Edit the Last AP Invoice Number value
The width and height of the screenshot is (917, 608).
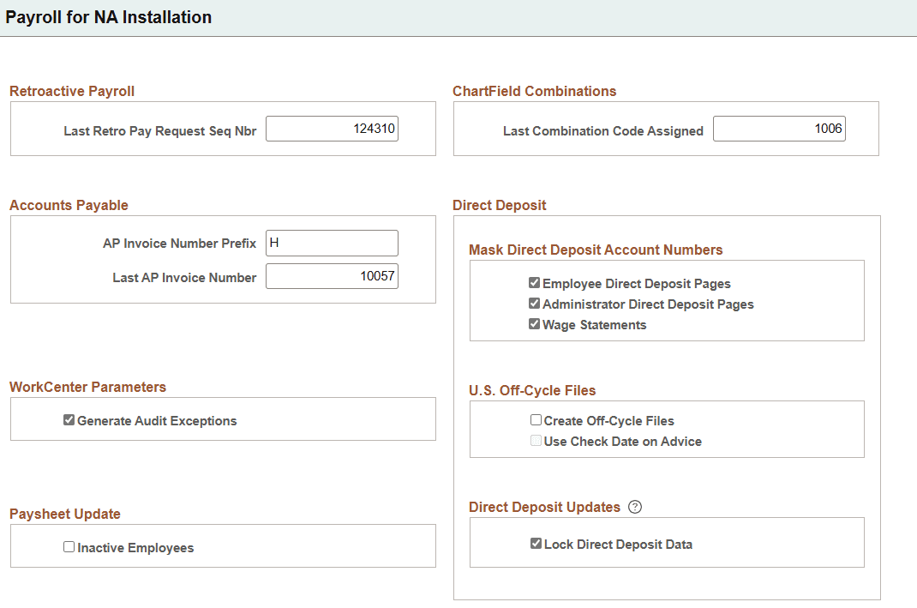(x=332, y=276)
